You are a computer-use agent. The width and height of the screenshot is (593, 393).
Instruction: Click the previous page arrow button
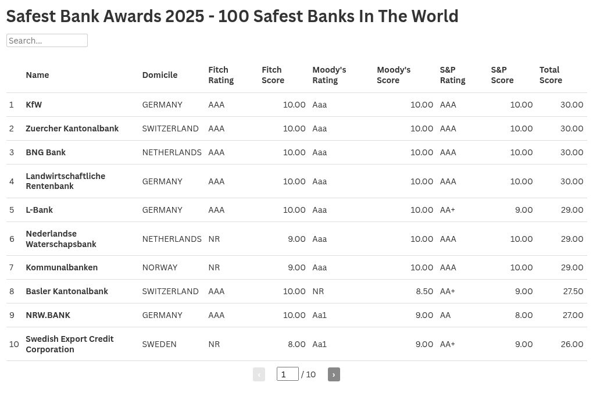point(259,374)
